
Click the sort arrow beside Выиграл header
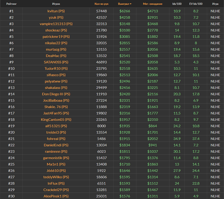tap(130, 4)
